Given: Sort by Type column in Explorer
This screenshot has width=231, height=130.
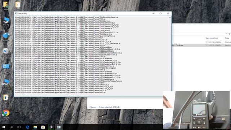Looking at the screenshot, I should click(227, 38).
